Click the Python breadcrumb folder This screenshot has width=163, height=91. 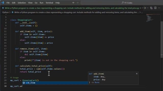click(x=6, y=12)
